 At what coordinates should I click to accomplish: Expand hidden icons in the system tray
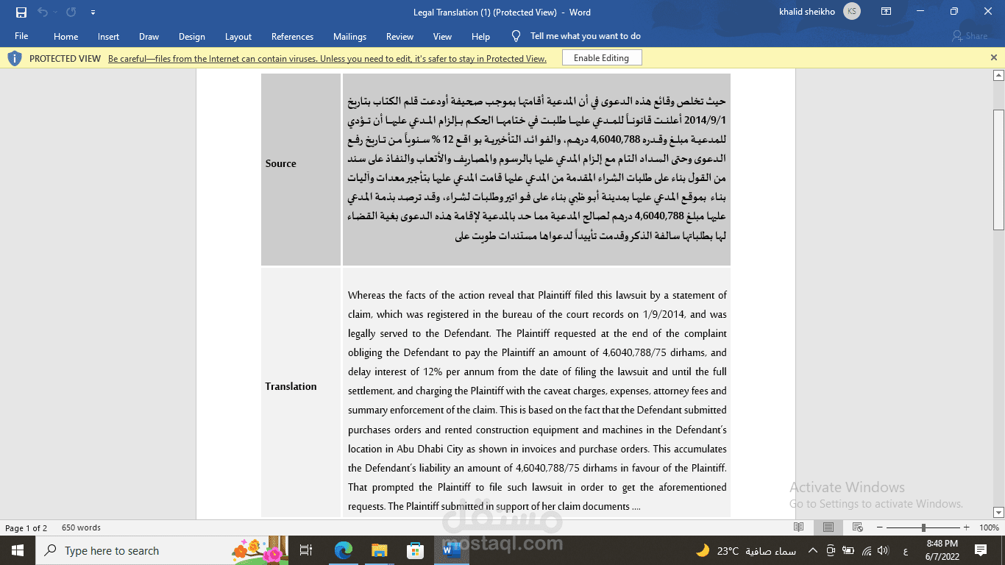[x=813, y=550]
